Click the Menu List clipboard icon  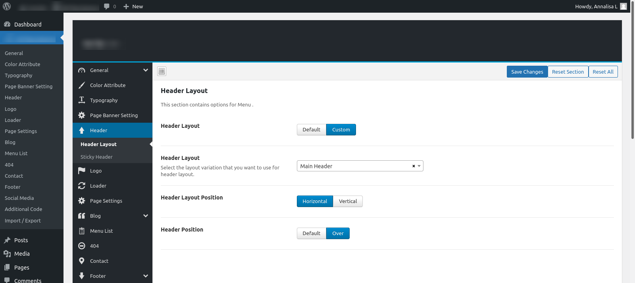pos(82,231)
